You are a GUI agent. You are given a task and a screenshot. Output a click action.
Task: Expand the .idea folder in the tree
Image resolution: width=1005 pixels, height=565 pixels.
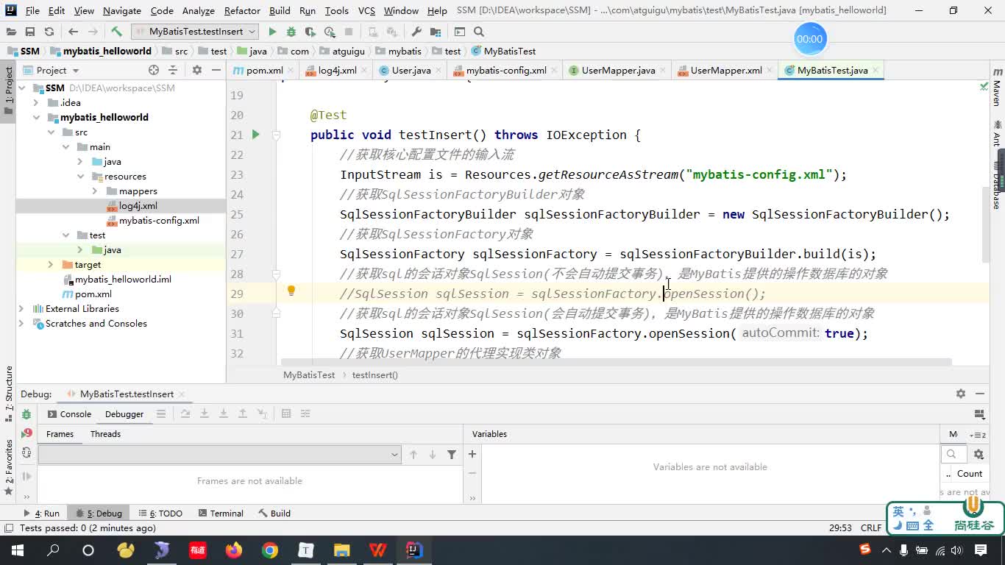36,103
